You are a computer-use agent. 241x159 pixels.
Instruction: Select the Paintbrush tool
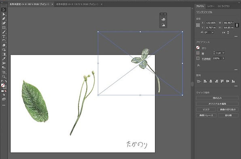click(4, 32)
